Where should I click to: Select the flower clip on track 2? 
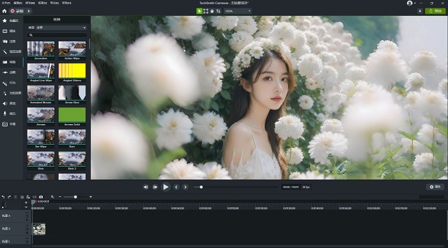coord(39,229)
